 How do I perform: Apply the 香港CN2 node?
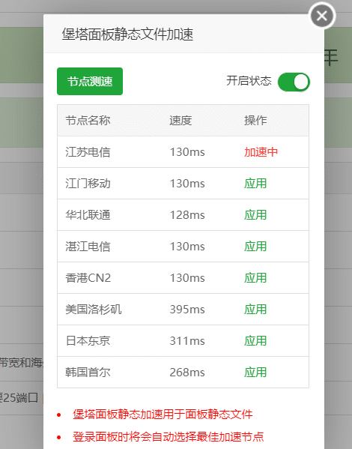click(255, 278)
